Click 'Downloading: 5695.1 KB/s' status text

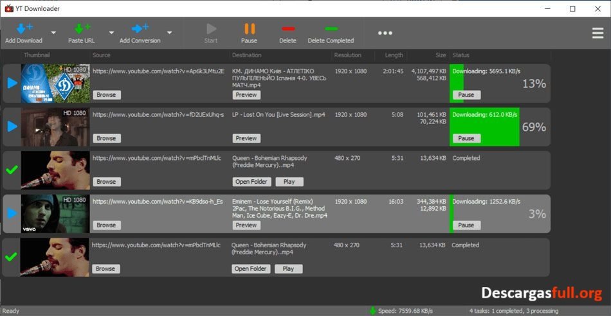[x=486, y=71]
